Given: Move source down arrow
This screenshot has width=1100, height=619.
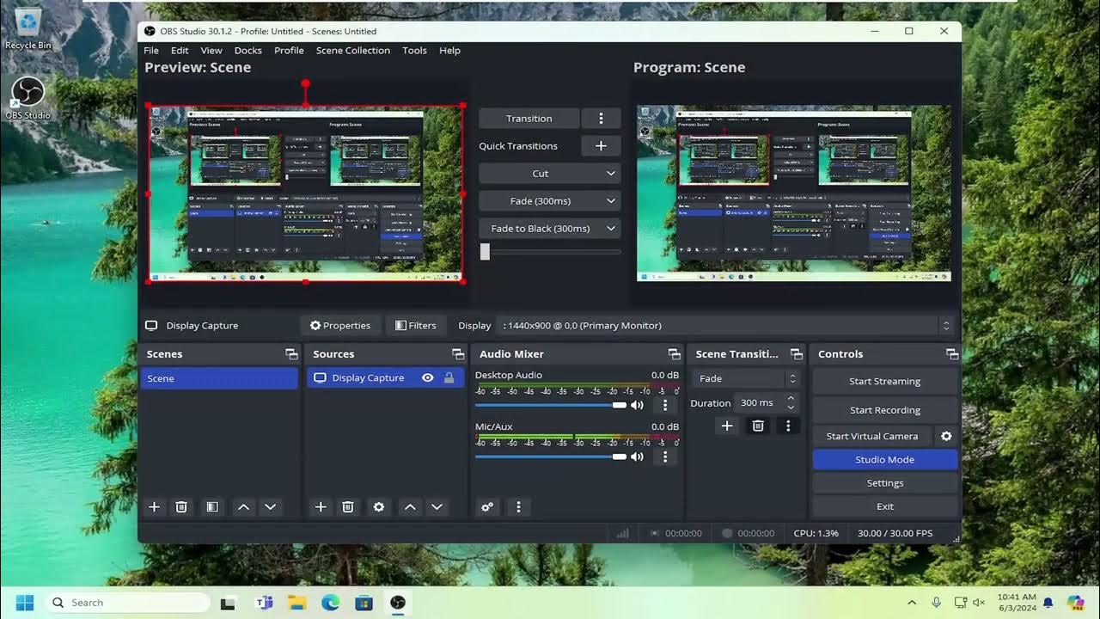Looking at the screenshot, I should tap(437, 507).
